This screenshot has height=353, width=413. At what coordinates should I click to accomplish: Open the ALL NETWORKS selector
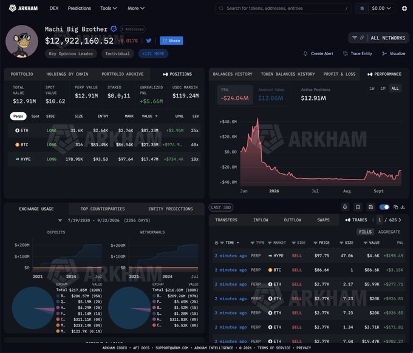coord(379,38)
